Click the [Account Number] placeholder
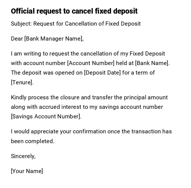The width and height of the screenshot is (191, 188). click(x=91, y=63)
